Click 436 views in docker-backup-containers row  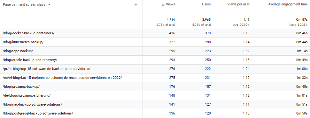[172, 33]
